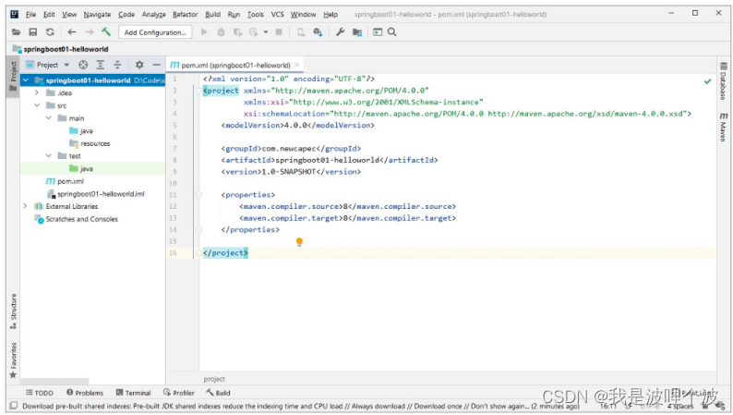Viewport: 733px width, 415px height.
Task: Open the Terminal tool window
Action: click(x=133, y=393)
